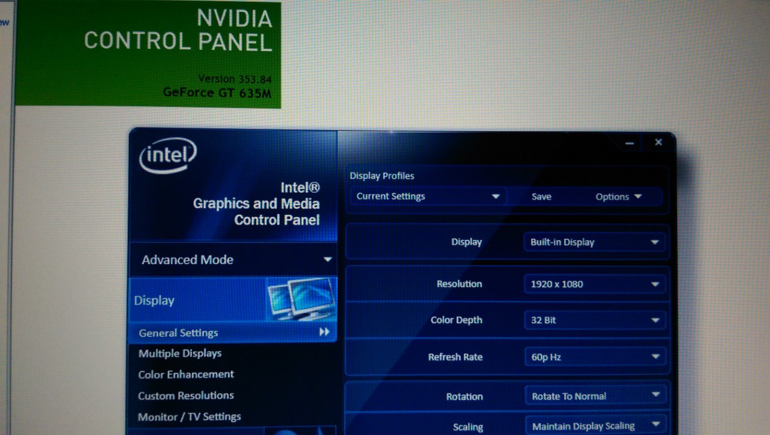Open the Options menu

(x=618, y=197)
